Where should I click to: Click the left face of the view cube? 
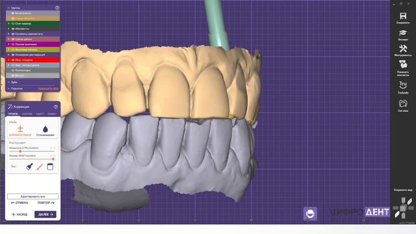(396, 209)
